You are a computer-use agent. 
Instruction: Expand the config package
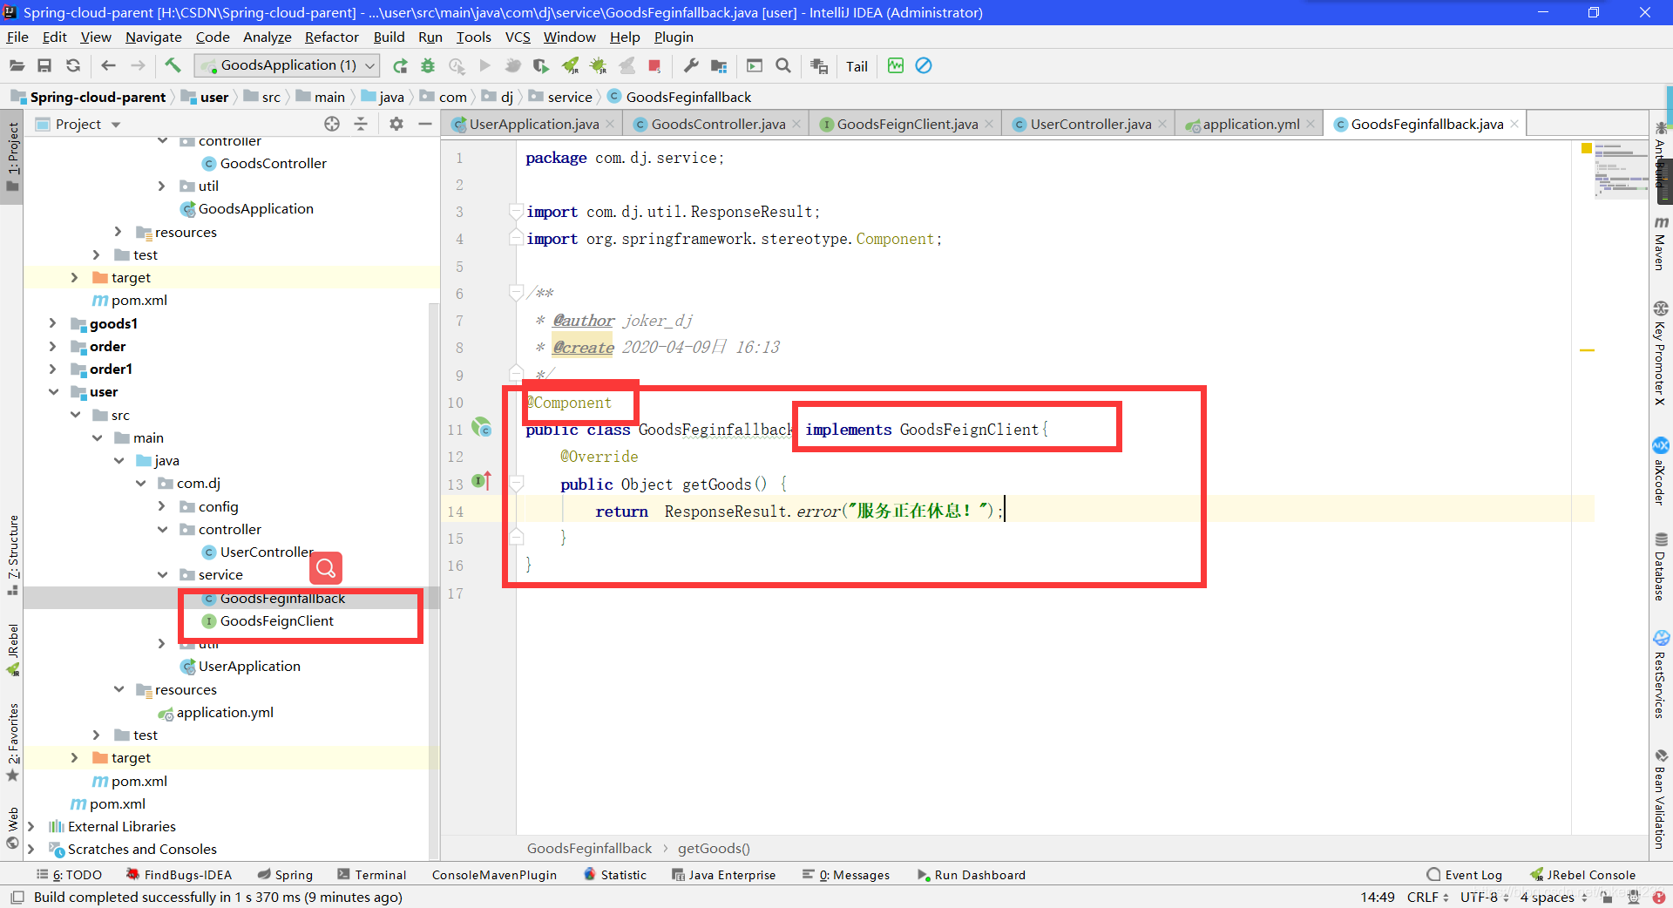pyautogui.click(x=162, y=506)
